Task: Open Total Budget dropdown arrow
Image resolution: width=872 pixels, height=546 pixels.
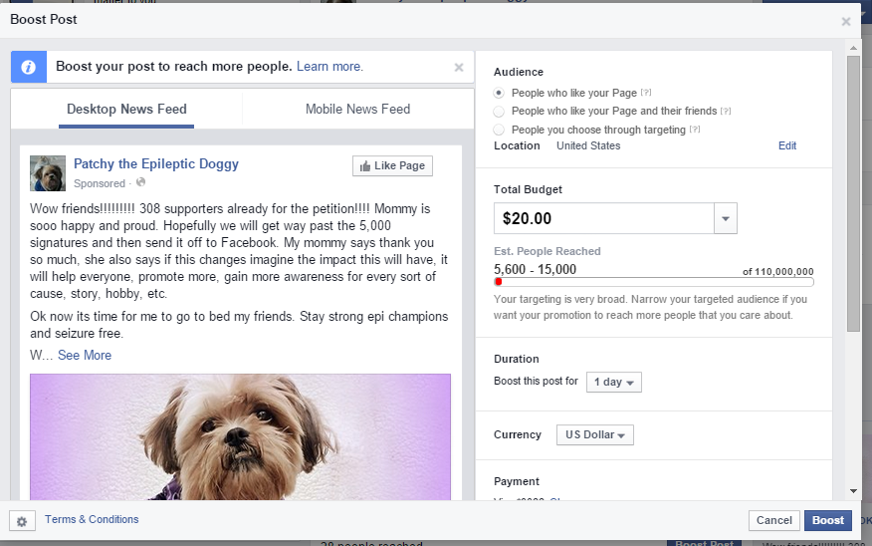Action: 726,219
